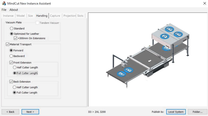This screenshot has width=208, height=116.
Task: Enable the Tandem Vacuum checkbox
Action: click(37, 23)
